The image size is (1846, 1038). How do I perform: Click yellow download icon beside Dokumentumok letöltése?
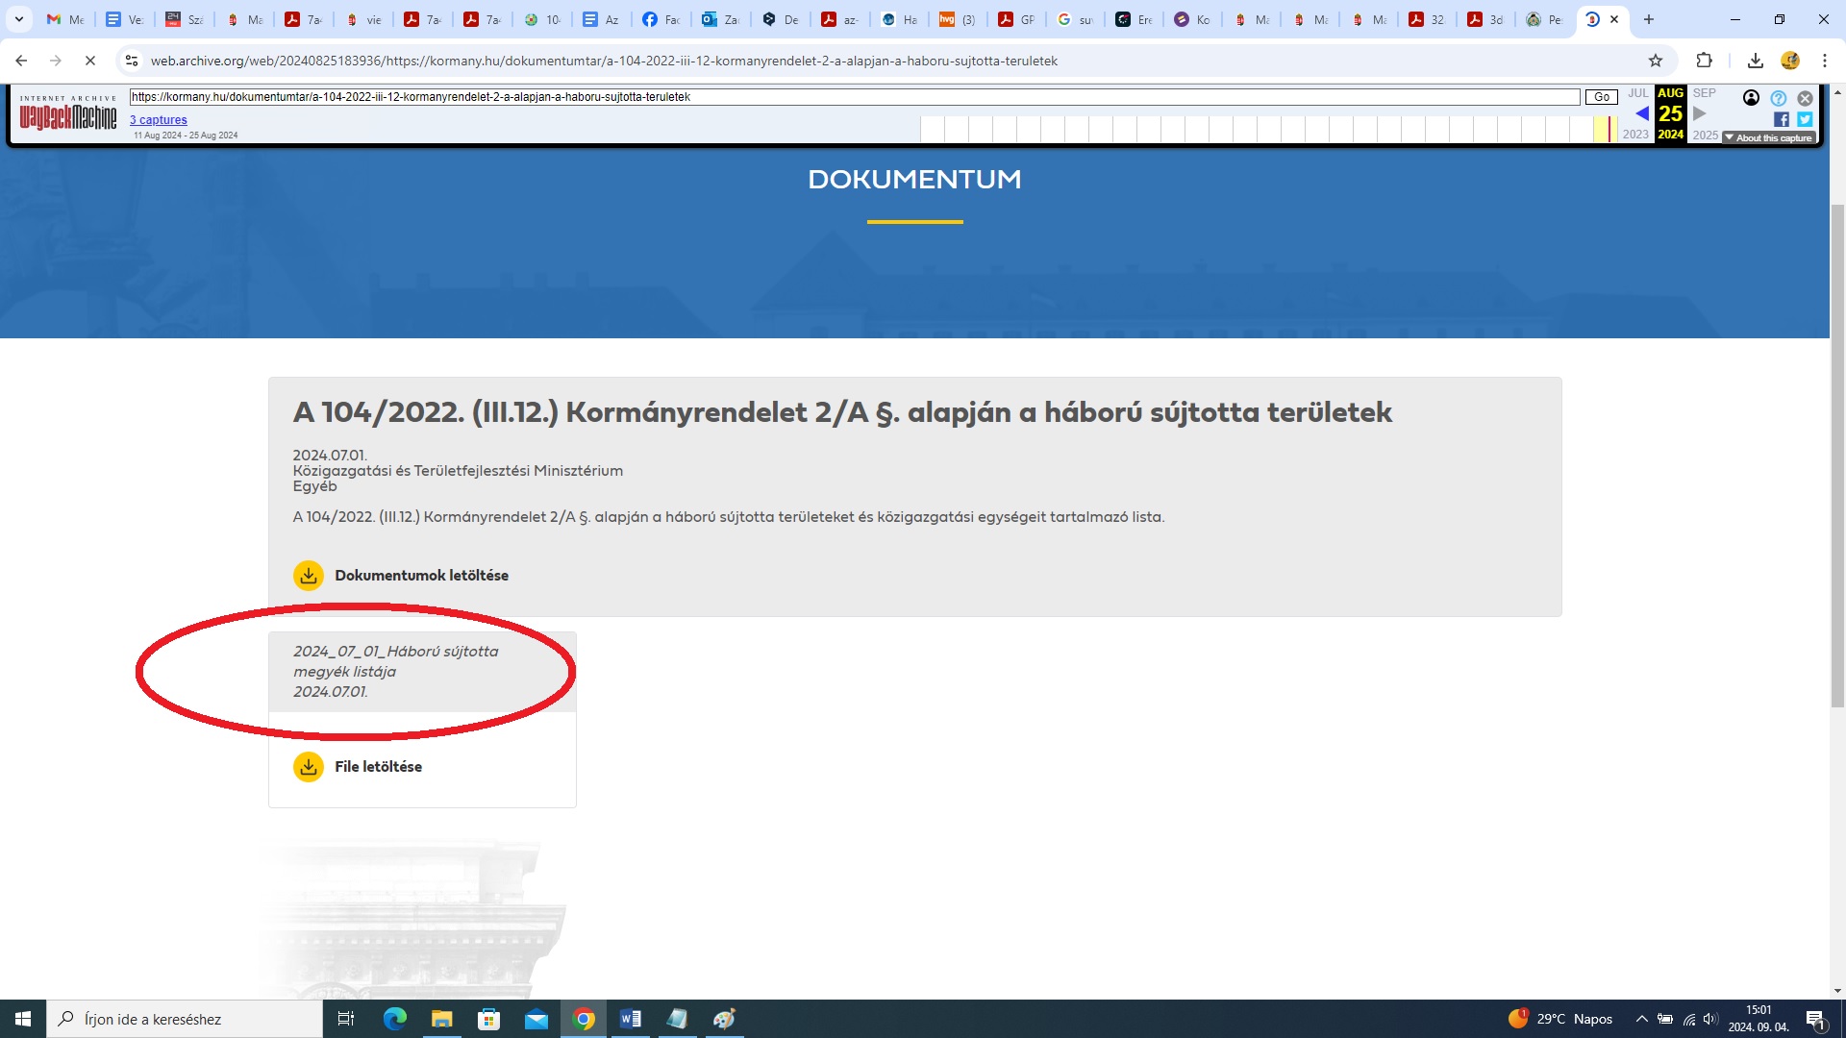(x=308, y=576)
